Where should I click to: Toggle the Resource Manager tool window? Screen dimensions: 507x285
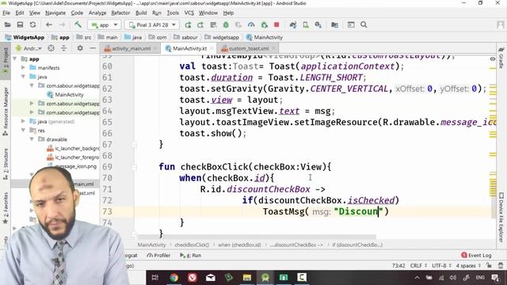coord(6,112)
